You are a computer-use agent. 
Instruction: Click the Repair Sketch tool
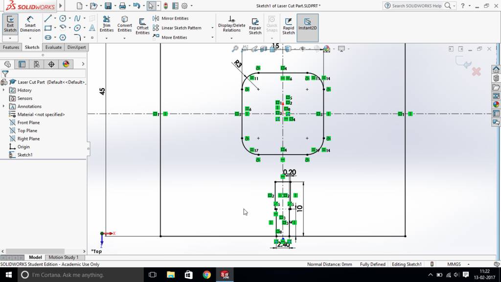pos(255,25)
